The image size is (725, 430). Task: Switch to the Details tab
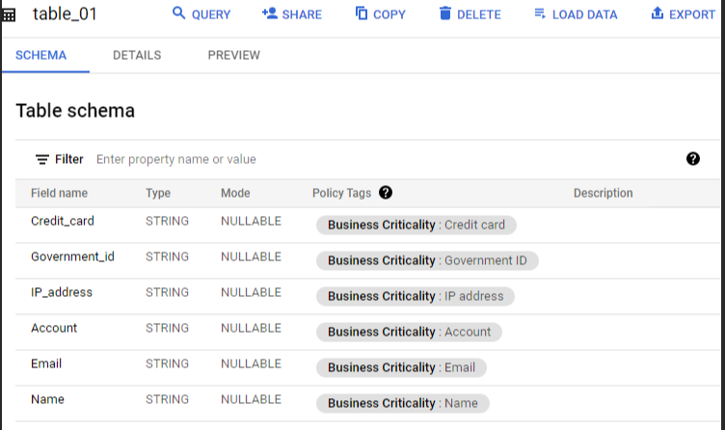coord(137,55)
